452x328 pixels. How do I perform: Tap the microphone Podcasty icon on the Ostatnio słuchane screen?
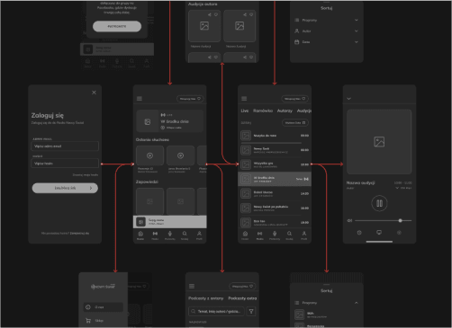click(170, 234)
